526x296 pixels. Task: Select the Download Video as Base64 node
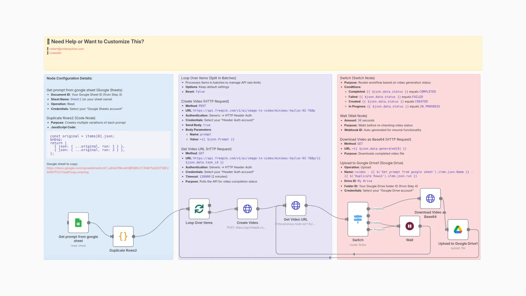tap(430, 198)
